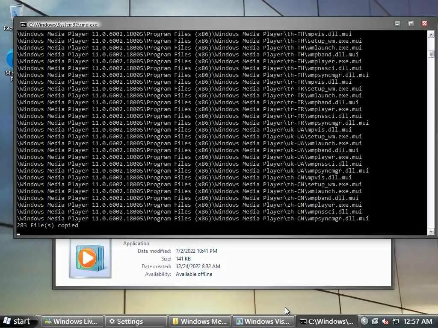Click the Microsoft Edge desktop icon
This screenshot has width=438, height=328.
click(x=9, y=65)
